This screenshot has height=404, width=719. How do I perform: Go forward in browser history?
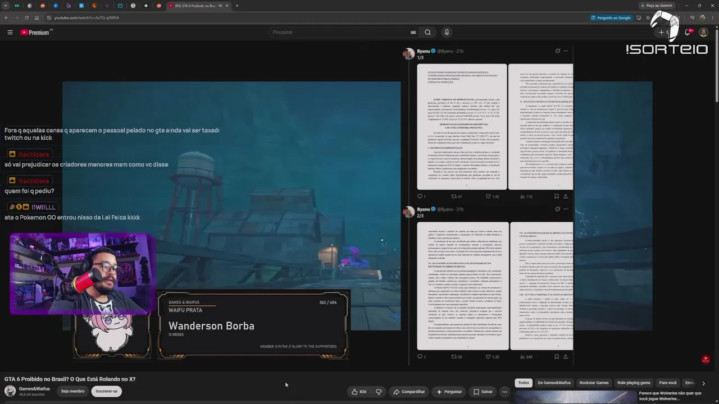pos(16,17)
